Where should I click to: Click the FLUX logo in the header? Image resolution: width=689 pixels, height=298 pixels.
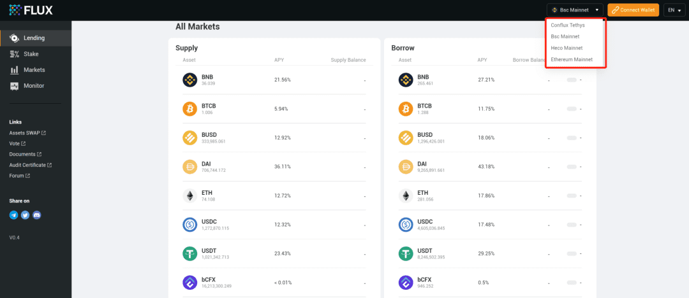pos(32,9)
